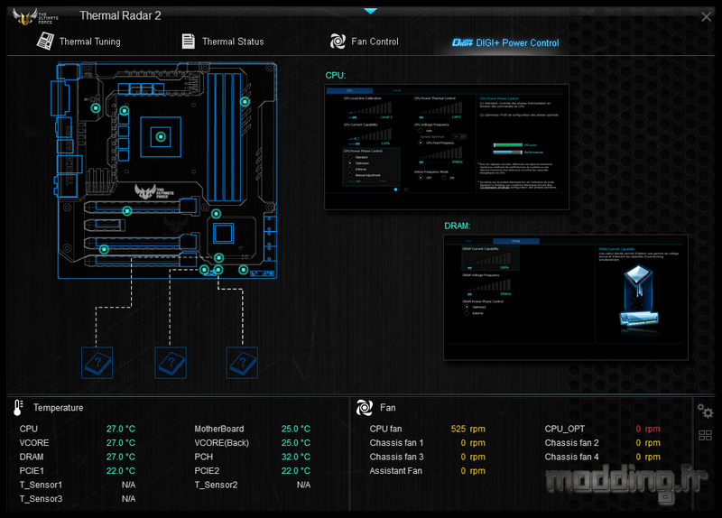Click the Chassis fan 3 label
This screenshot has width=722, height=518.
[x=396, y=457]
